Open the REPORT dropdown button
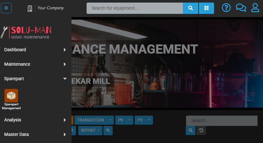 coord(90,130)
